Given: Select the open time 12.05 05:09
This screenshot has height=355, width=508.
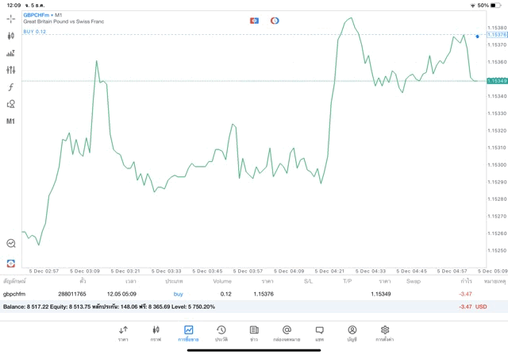Looking at the screenshot, I should click(x=121, y=294).
